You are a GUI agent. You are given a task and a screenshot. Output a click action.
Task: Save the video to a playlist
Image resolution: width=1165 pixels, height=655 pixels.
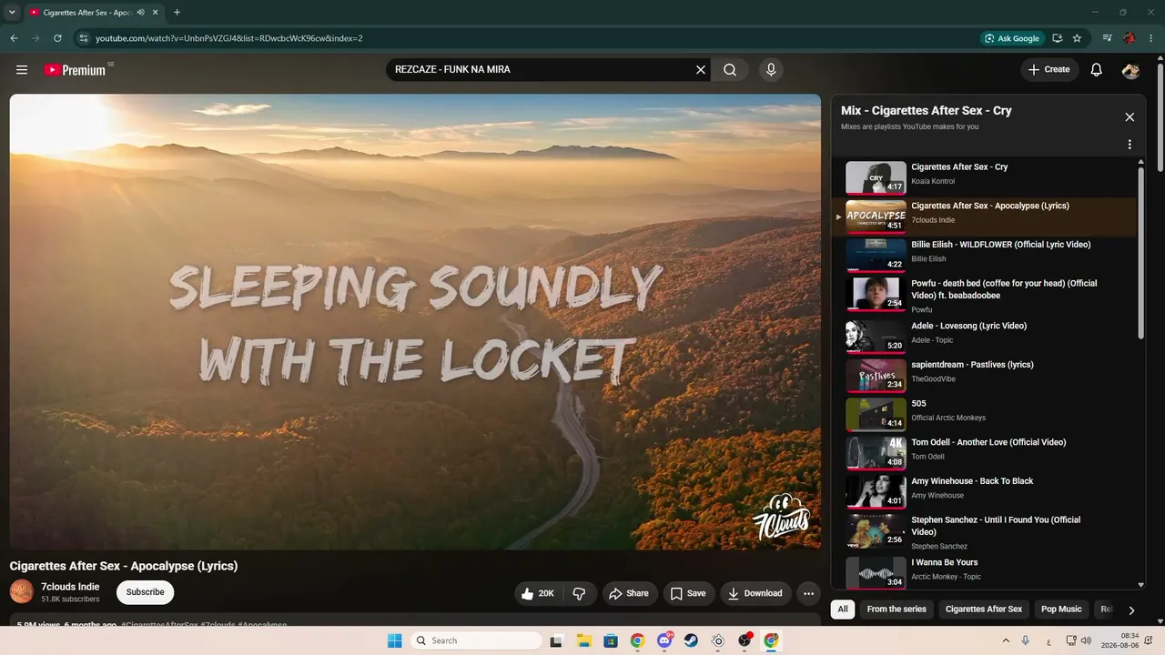[688, 593]
